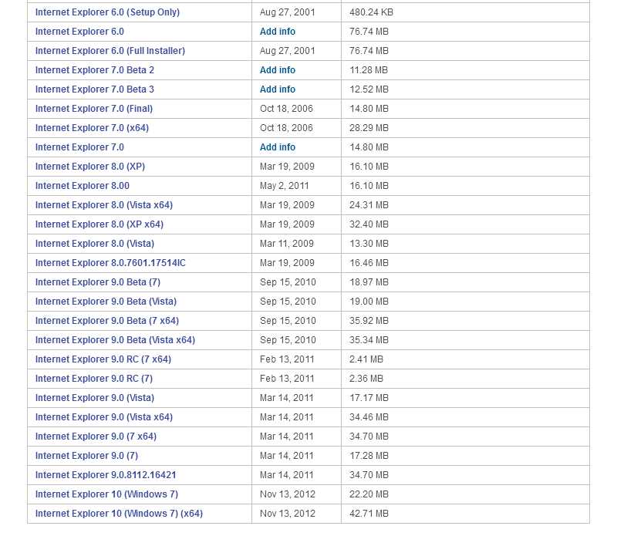Image resolution: width=624 pixels, height=536 pixels.
Task: Open the Internet Explorer 6.0 (Full Installer) link
Action: coord(110,51)
